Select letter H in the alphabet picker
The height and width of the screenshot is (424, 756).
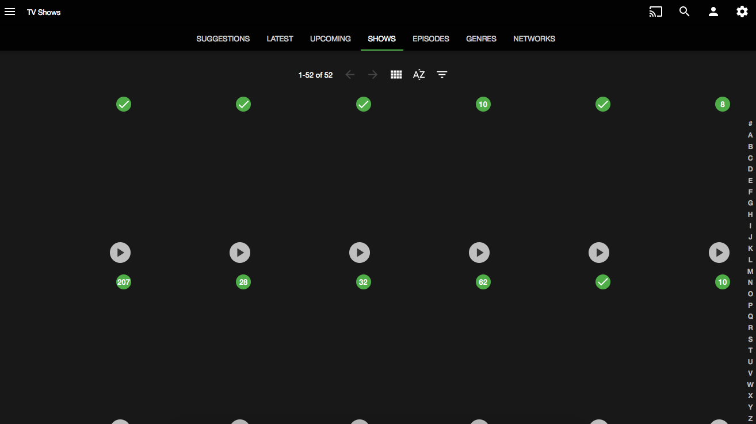pyautogui.click(x=750, y=215)
